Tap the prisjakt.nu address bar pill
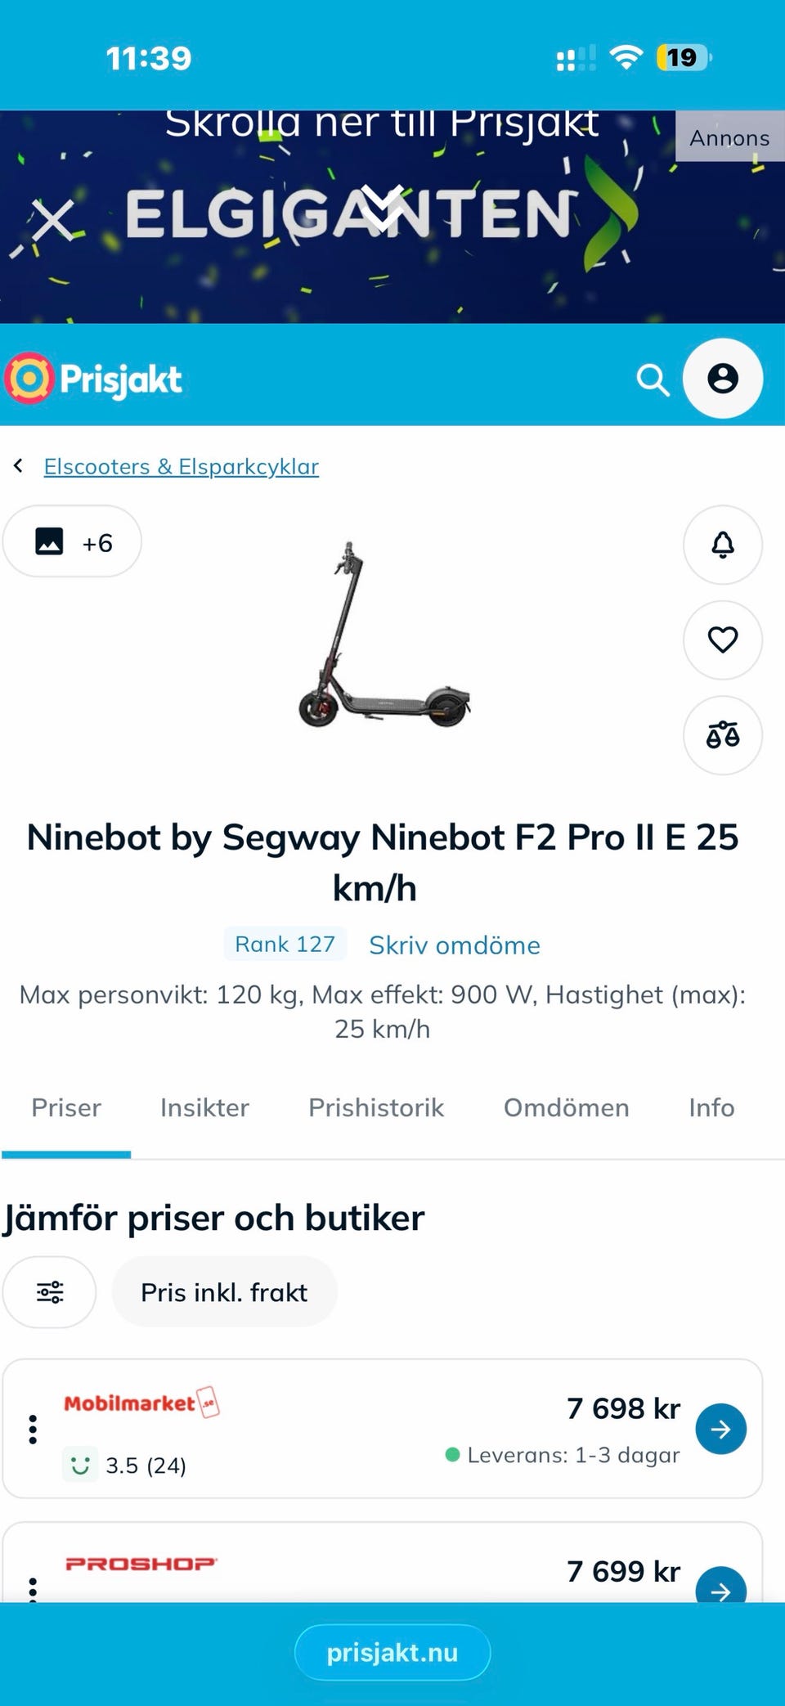Image resolution: width=785 pixels, height=1706 pixels. [x=392, y=1652]
